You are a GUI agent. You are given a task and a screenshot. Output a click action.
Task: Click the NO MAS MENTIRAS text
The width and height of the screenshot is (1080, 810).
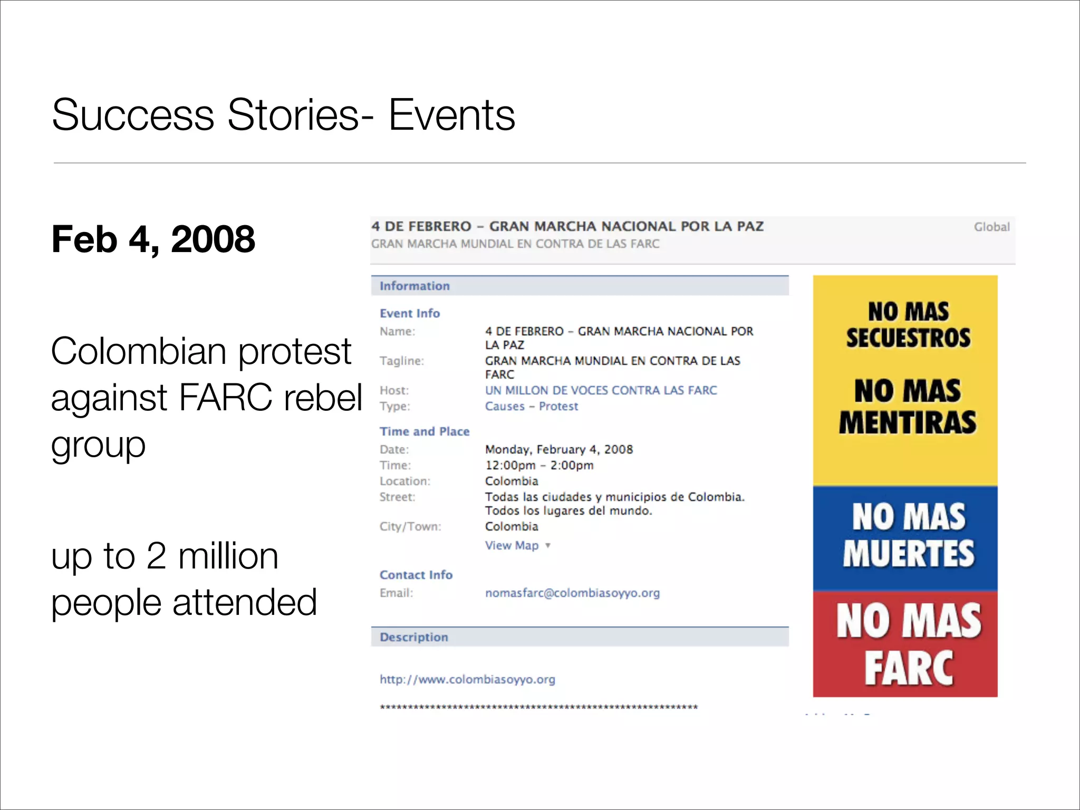pyautogui.click(x=908, y=406)
